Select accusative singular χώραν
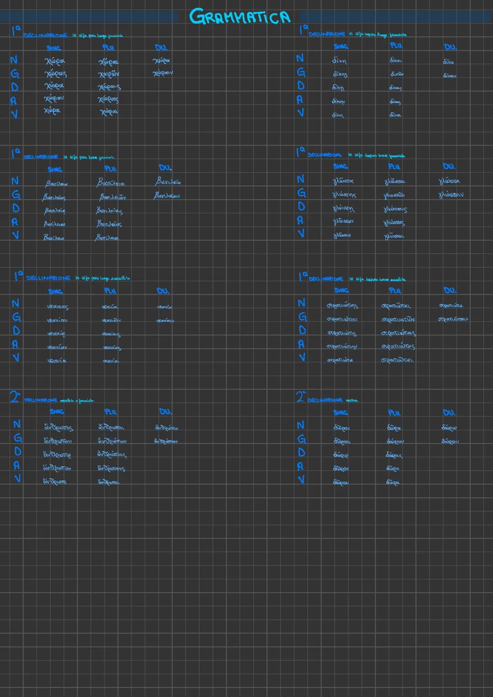The height and width of the screenshot is (697, 493). (x=54, y=98)
